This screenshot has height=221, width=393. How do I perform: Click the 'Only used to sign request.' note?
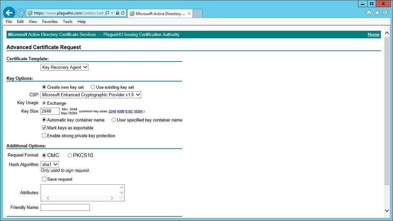pos(65,171)
